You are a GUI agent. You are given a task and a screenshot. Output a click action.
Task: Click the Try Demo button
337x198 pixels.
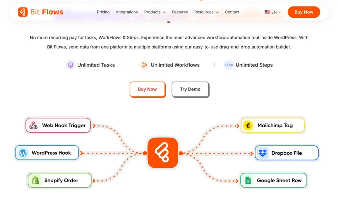click(190, 89)
